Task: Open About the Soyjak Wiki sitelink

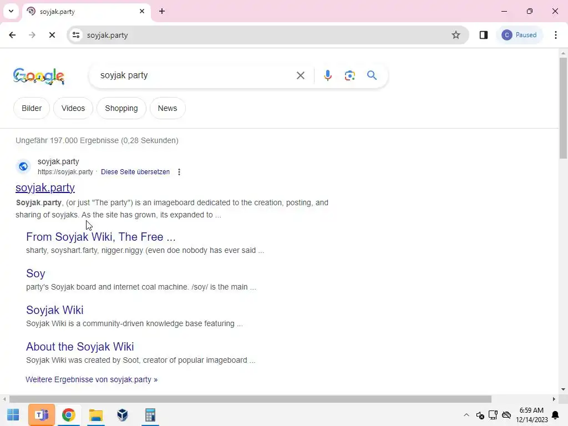Action: pyautogui.click(x=80, y=347)
